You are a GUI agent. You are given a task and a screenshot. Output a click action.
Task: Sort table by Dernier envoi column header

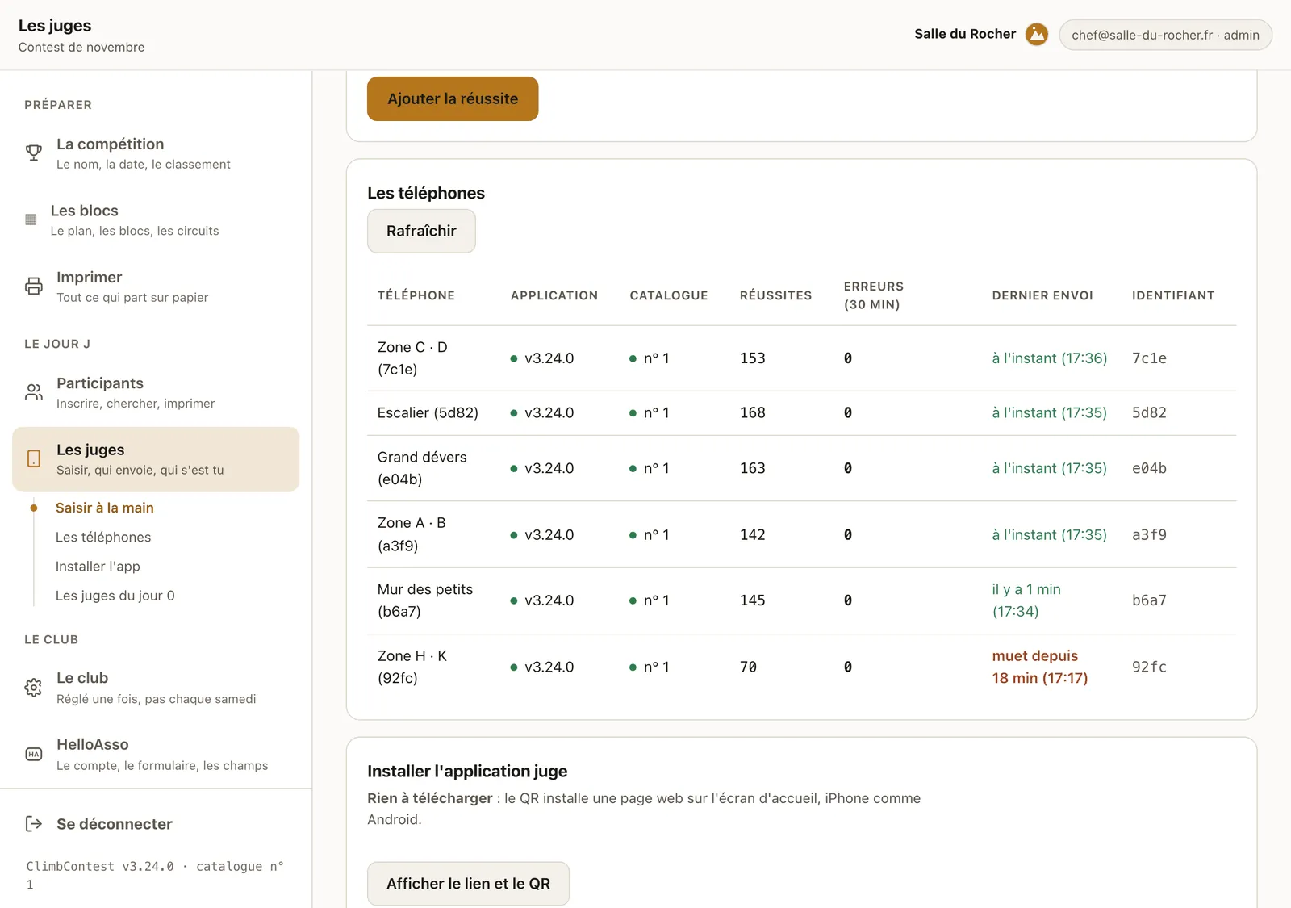point(1042,295)
